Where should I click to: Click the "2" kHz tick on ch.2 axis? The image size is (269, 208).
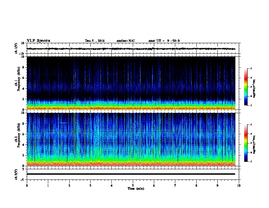click(23, 155)
